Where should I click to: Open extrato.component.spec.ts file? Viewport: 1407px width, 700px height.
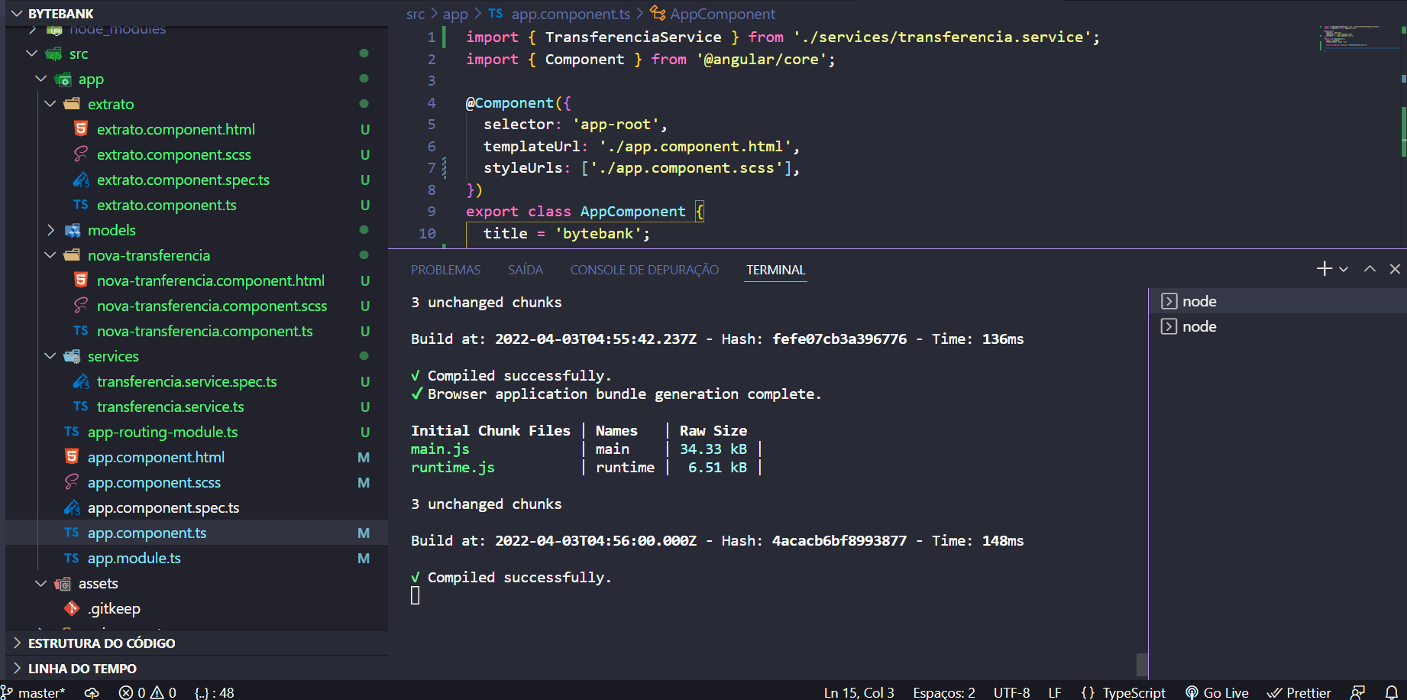[x=183, y=180]
